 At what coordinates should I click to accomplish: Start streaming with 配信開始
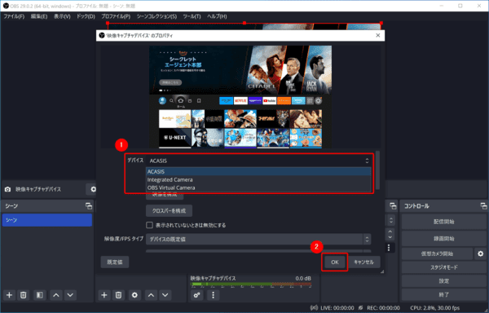click(443, 222)
